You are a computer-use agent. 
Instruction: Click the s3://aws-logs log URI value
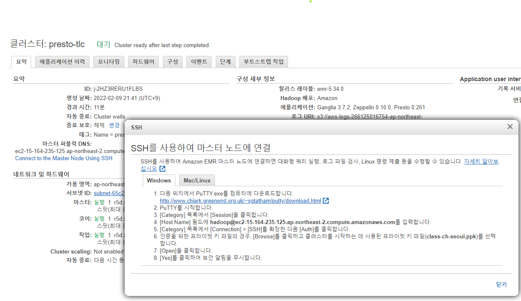point(370,117)
